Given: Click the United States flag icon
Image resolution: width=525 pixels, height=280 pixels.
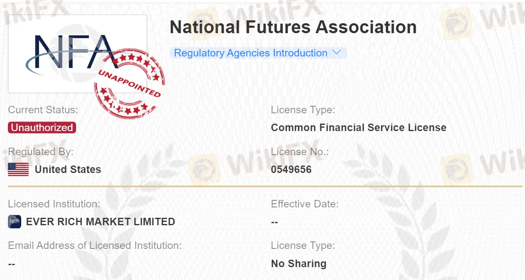Looking at the screenshot, I should click(17, 169).
